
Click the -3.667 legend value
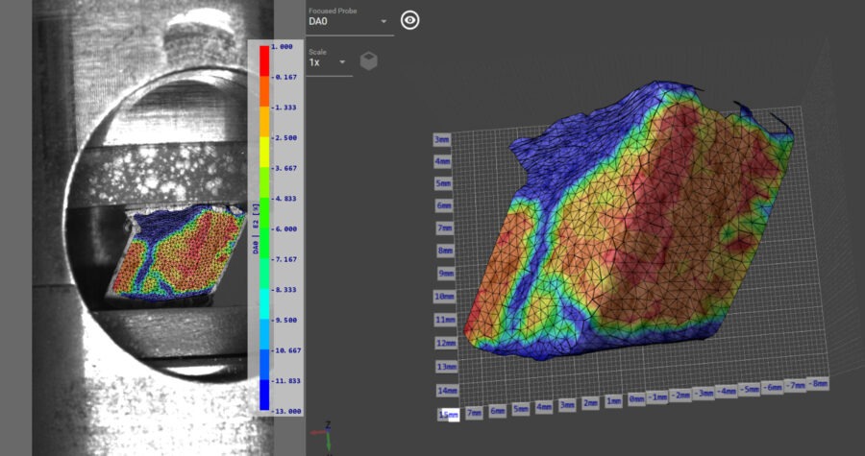[284, 168]
